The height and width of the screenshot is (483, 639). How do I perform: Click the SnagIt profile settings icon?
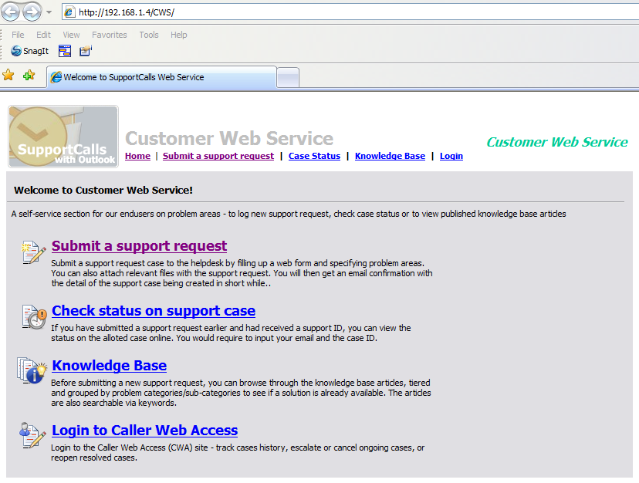[x=86, y=51]
